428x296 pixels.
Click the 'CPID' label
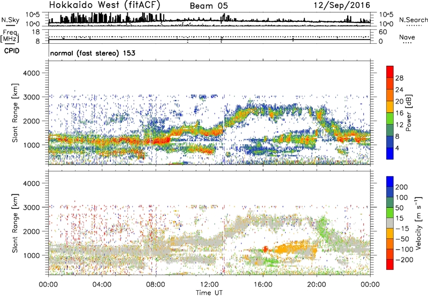pos(12,51)
